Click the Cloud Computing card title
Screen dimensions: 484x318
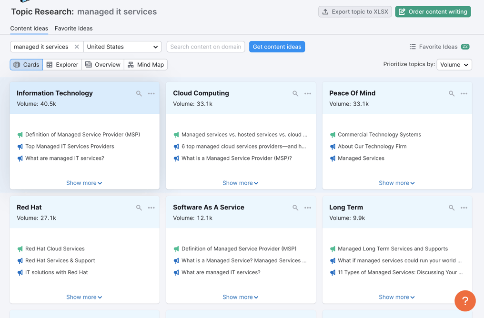click(x=201, y=93)
